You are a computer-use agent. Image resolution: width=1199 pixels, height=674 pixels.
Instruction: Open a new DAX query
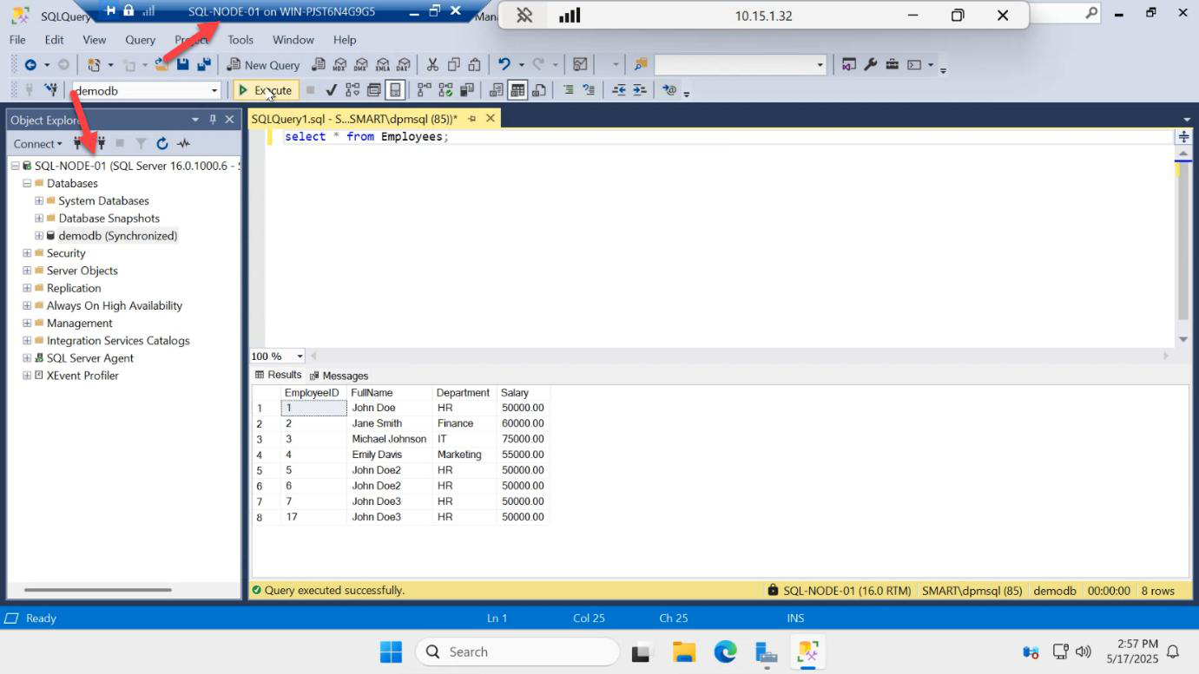(402, 65)
